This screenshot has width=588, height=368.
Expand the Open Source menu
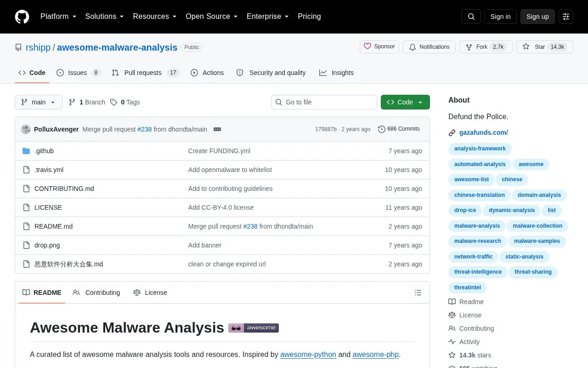pyautogui.click(x=211, y=17)
